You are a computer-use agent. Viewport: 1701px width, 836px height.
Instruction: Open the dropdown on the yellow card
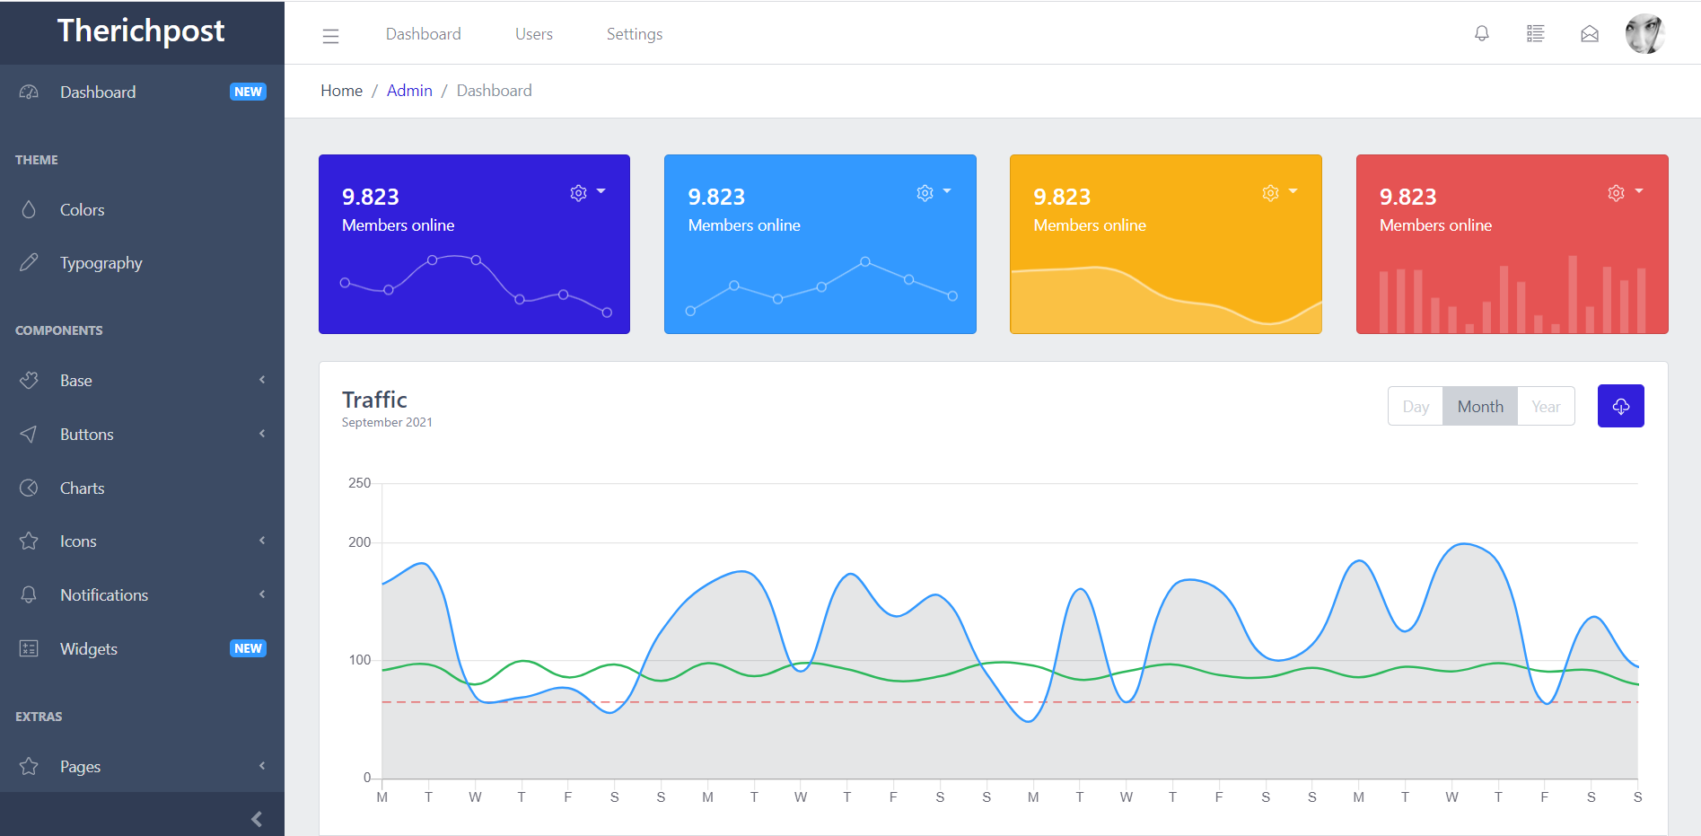click(1293, 191)
